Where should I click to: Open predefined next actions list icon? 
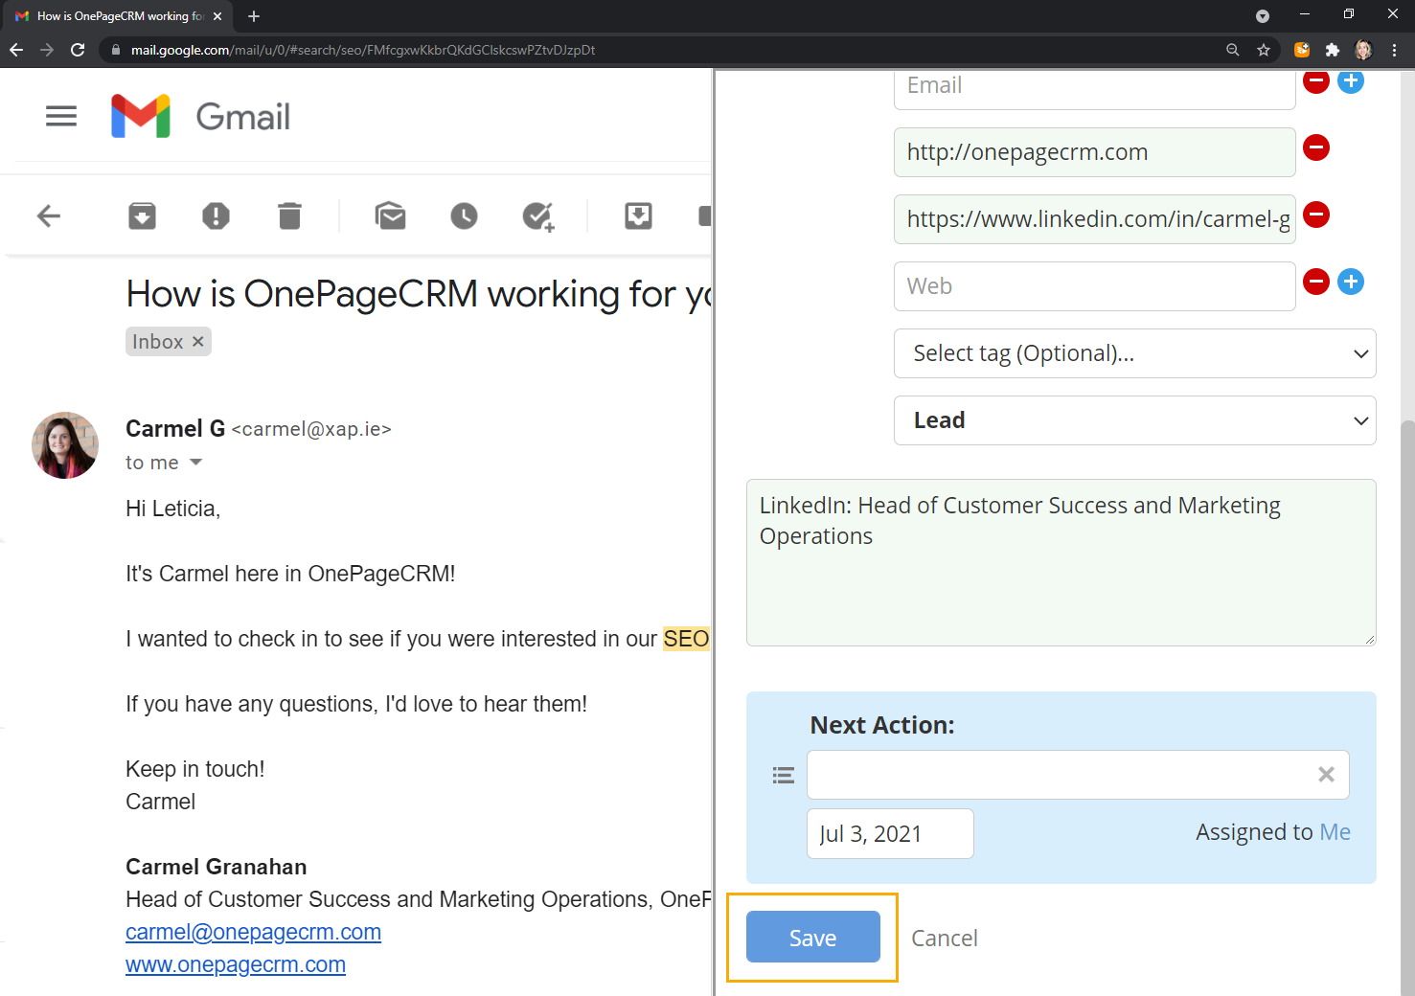784,776
